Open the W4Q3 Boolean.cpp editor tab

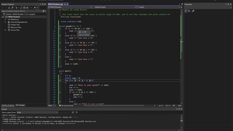(x=55, y=4)
